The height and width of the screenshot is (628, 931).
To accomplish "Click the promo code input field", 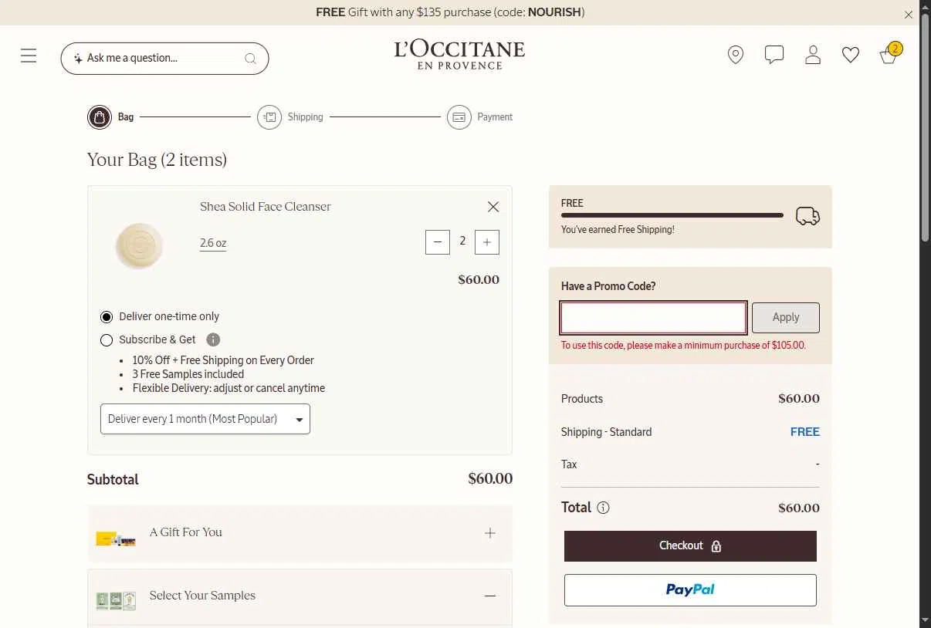I will [653, 318].
